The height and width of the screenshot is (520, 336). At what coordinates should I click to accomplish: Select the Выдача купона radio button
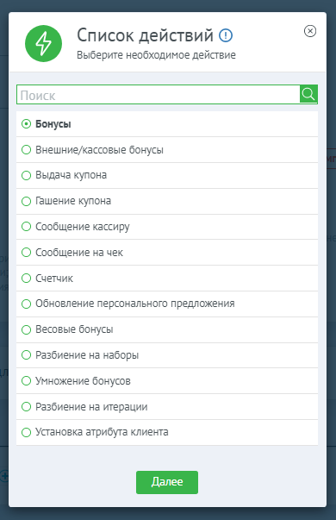pos(26,175)
